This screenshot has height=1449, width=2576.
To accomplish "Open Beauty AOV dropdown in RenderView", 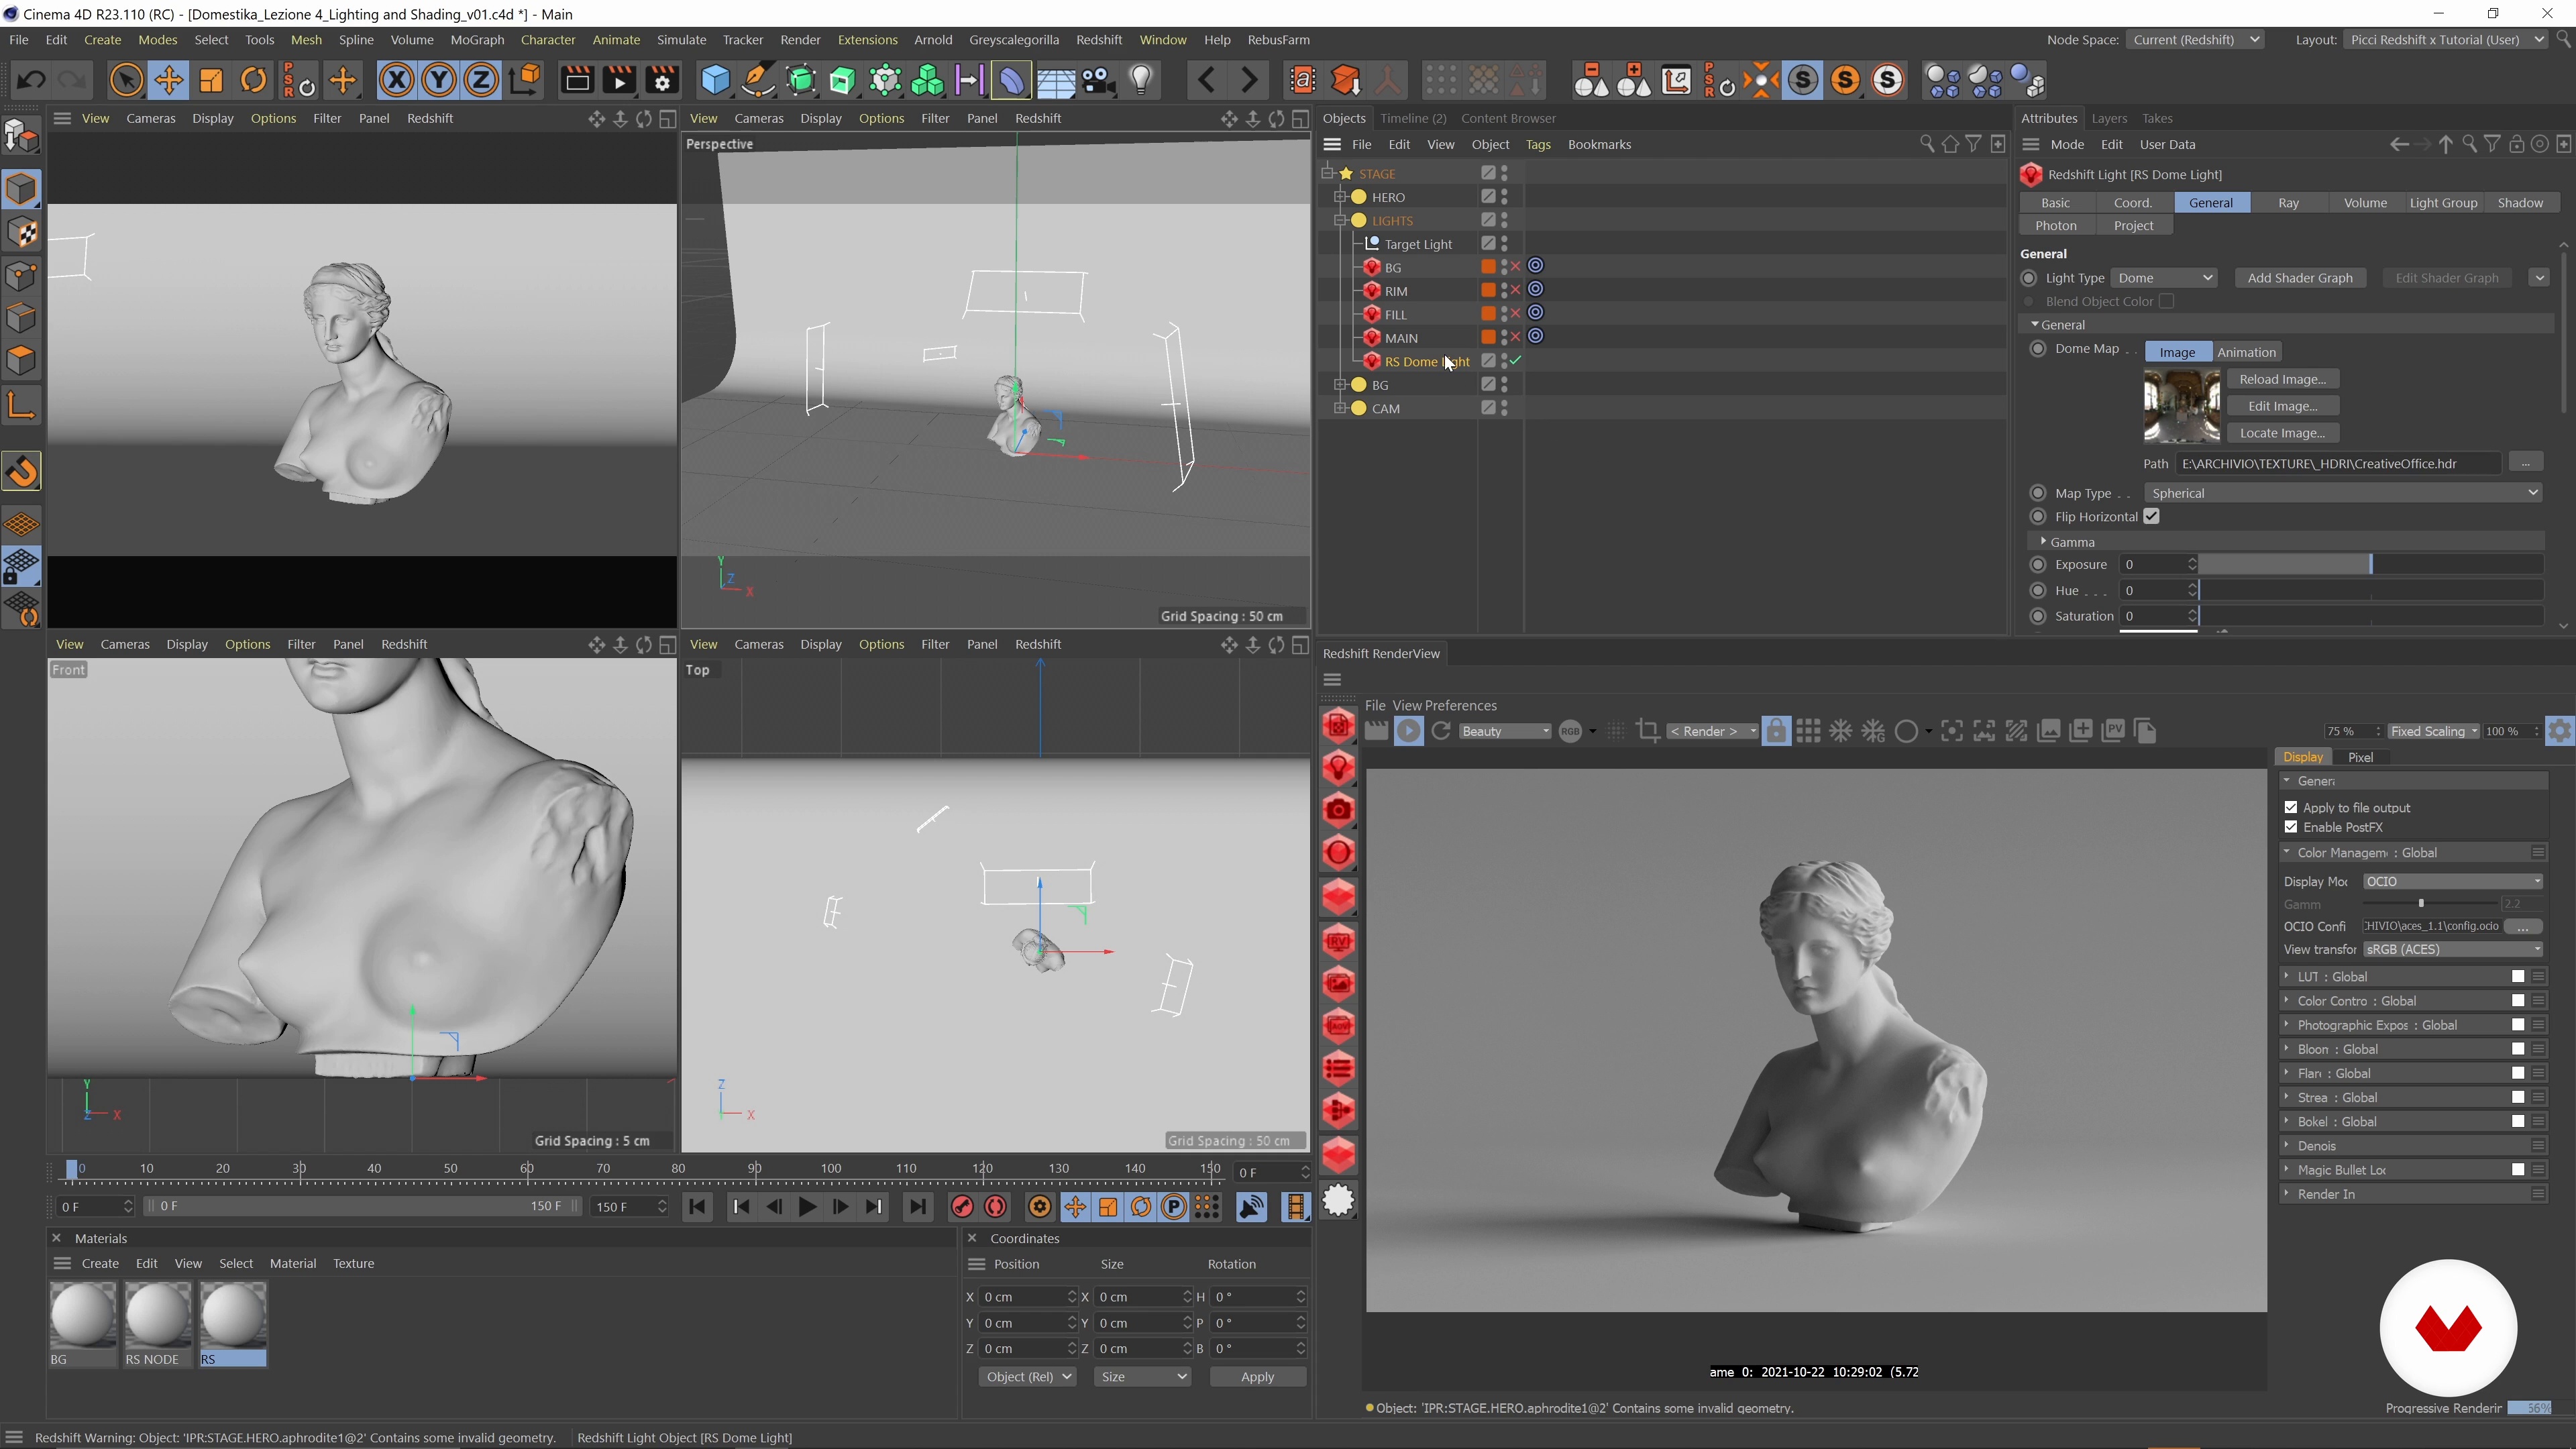I will (1505, 732).
